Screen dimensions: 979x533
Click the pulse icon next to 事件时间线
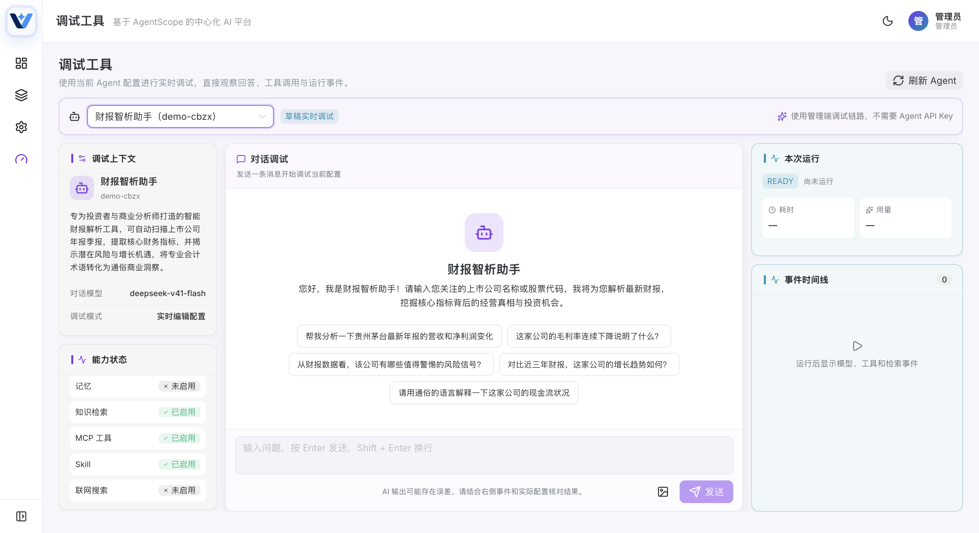(775, 280)
